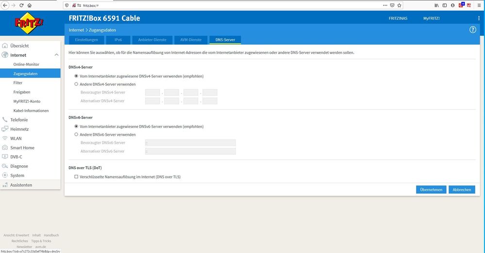Open the Firefox account icon
Screen dimensions: 485x253
452,5
